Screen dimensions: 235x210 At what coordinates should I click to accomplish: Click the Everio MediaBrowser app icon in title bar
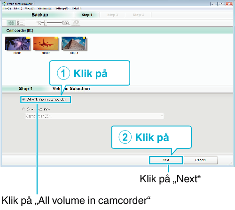point(4,3)
